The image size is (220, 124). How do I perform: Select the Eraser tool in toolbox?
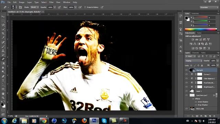pyautogui.click(x=3, y=59)
